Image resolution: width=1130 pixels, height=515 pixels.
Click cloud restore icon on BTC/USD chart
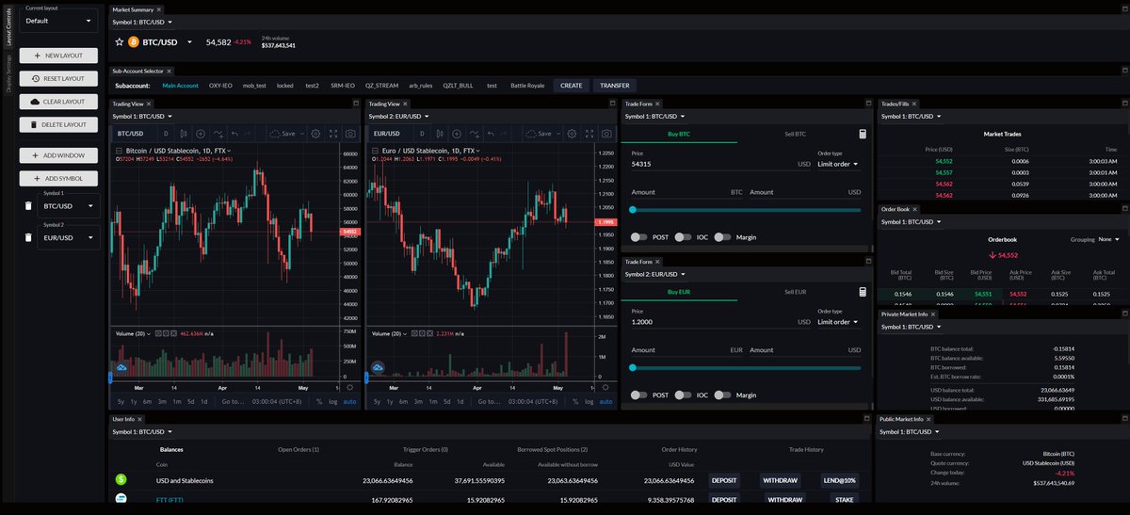pos(121,367)
